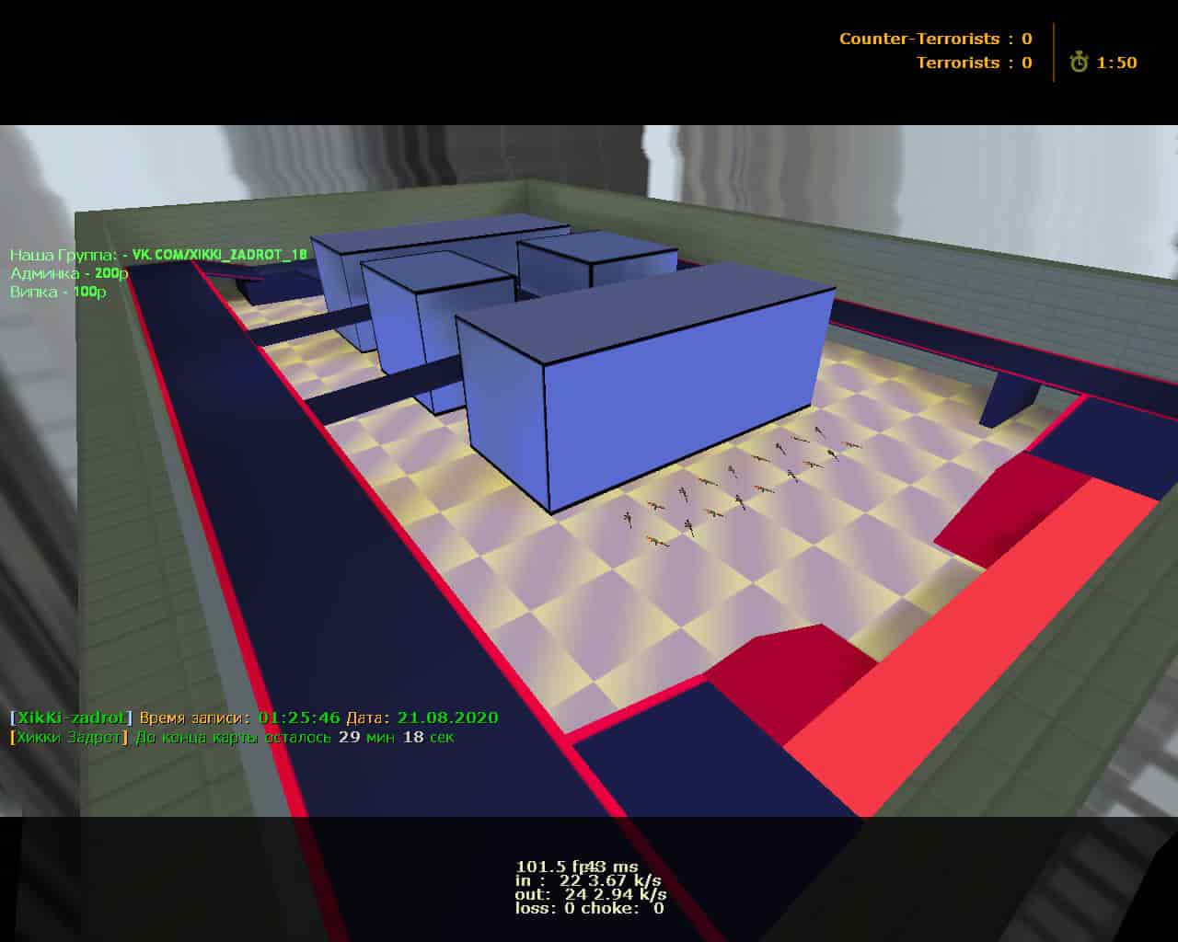Click the large front blue block

coord(644,386)
